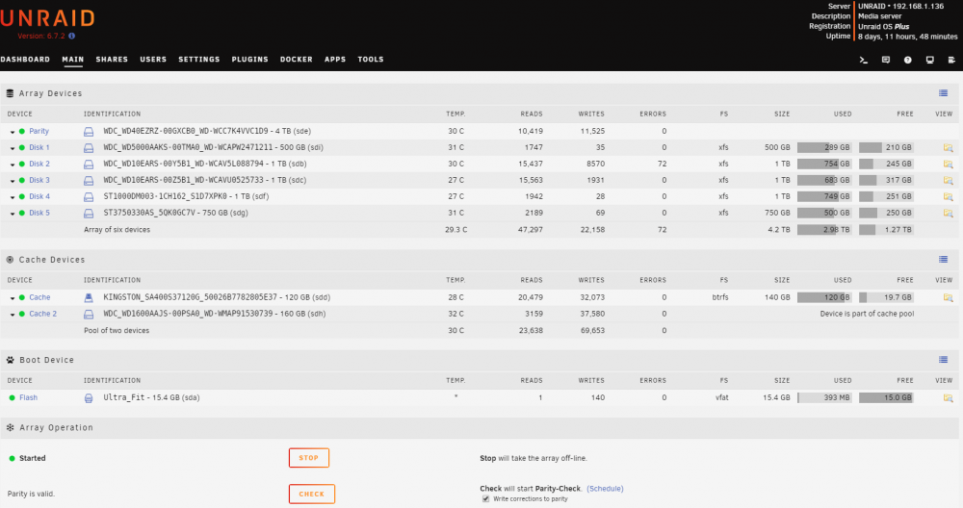The width and height of the screenshot is (963, 508).
Task: Click the UNRAID logo
Action: 47,18
